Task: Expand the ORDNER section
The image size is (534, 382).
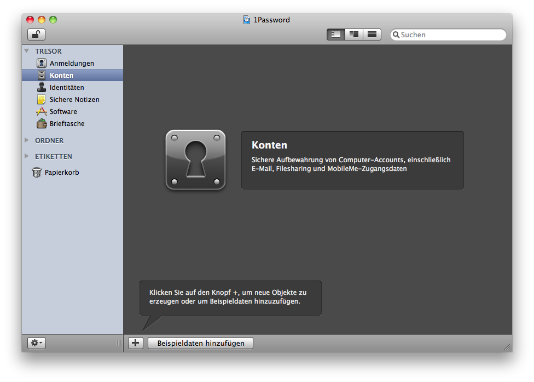Action: tap(27, 140)
